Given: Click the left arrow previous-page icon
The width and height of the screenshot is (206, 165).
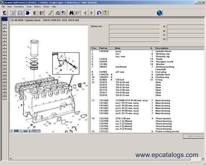Looking at the screenshot, I should [85, 13].
